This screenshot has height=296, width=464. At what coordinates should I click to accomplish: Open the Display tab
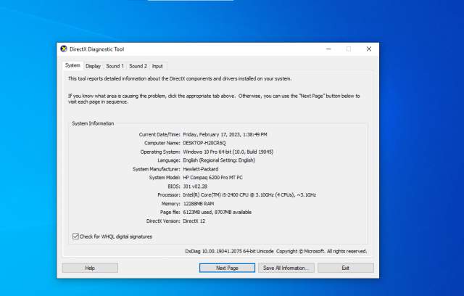tap(94, 66)
